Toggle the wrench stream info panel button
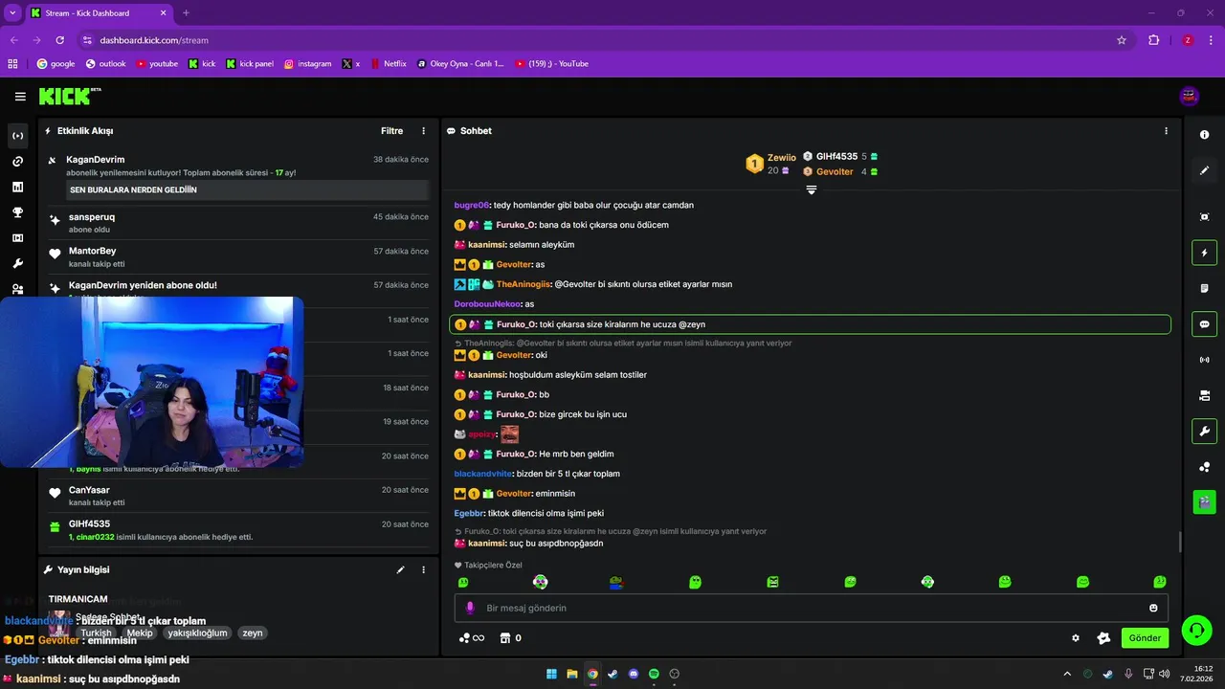 pos(1204,431)
